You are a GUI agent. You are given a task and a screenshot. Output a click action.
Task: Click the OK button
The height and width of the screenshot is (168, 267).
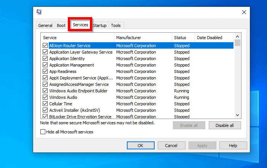[141, 146]
